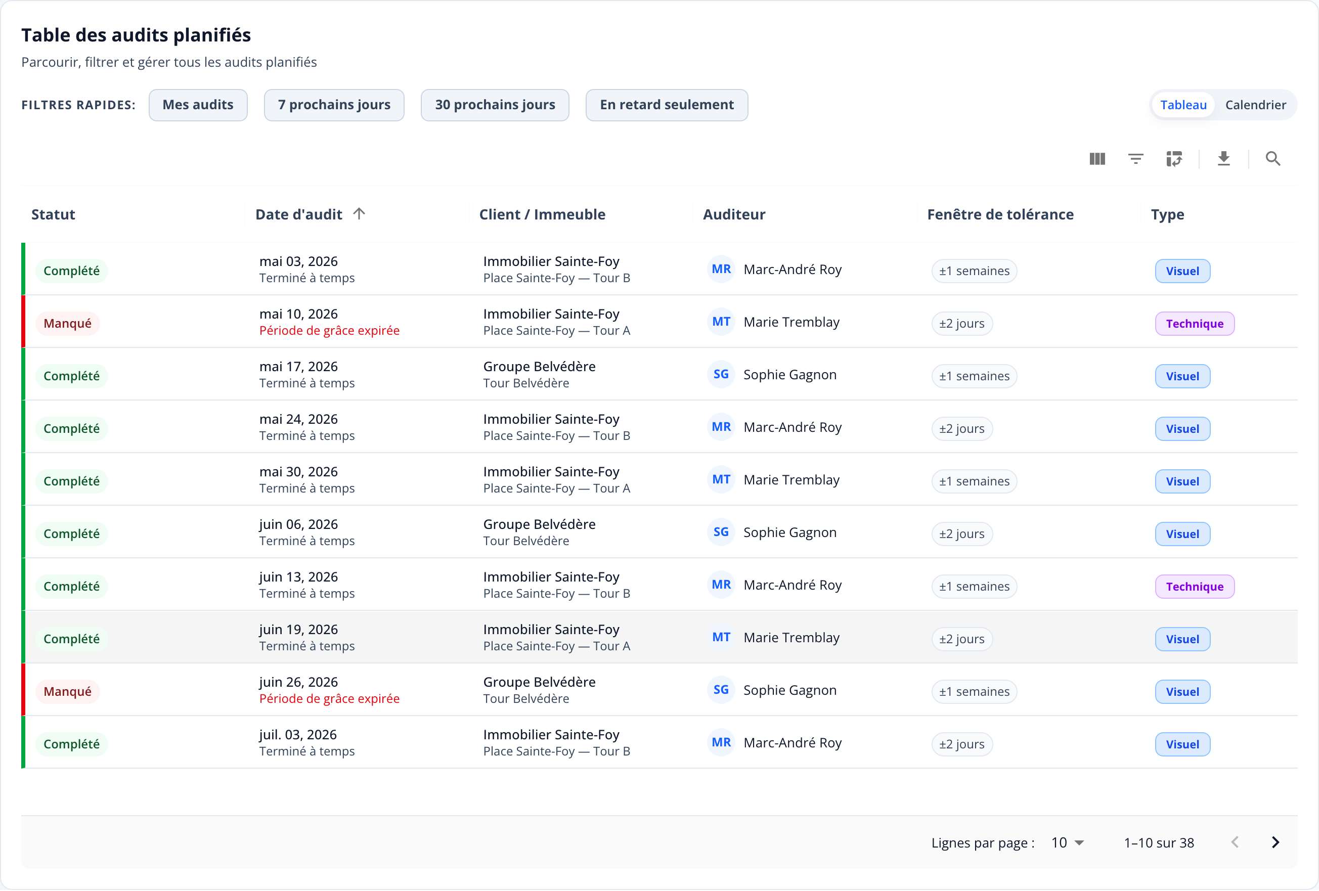Click the pivot/transform table icon
This screenshot has width=1319, height=891.
pyautogui.click(x=1174, y=159)
